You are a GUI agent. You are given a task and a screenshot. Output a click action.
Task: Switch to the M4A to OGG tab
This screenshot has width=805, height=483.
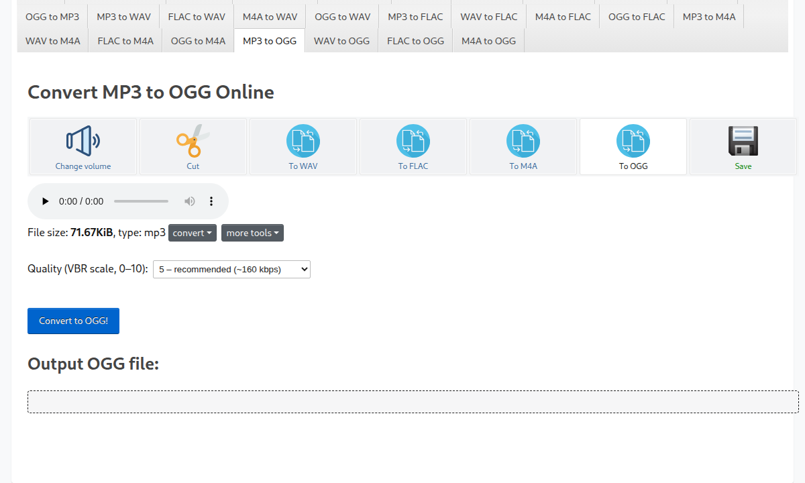coord(488,40)
